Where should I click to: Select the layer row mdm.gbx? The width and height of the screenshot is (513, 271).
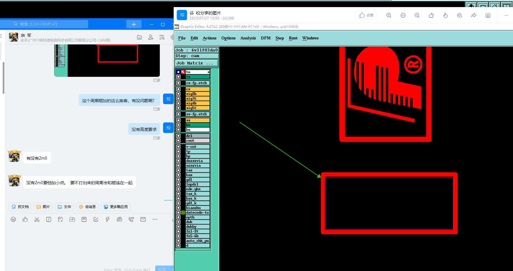pos(198,189)
